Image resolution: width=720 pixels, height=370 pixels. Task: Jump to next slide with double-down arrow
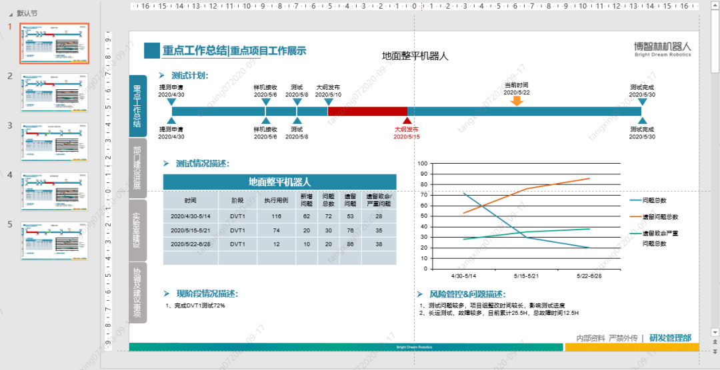(x=715, y=351)
